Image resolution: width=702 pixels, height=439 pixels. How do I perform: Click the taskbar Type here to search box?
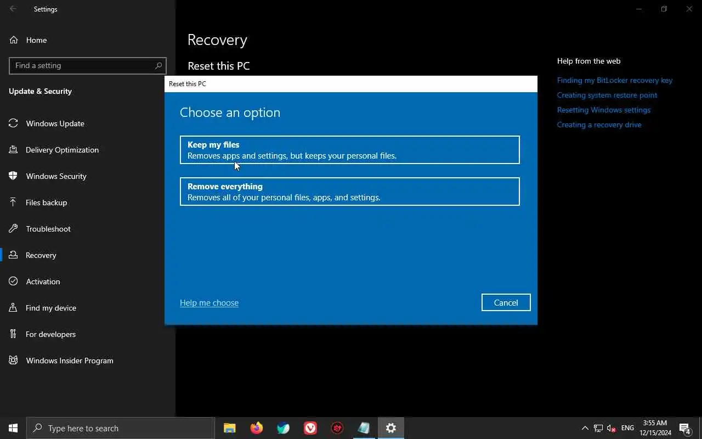tap(121, 428)
